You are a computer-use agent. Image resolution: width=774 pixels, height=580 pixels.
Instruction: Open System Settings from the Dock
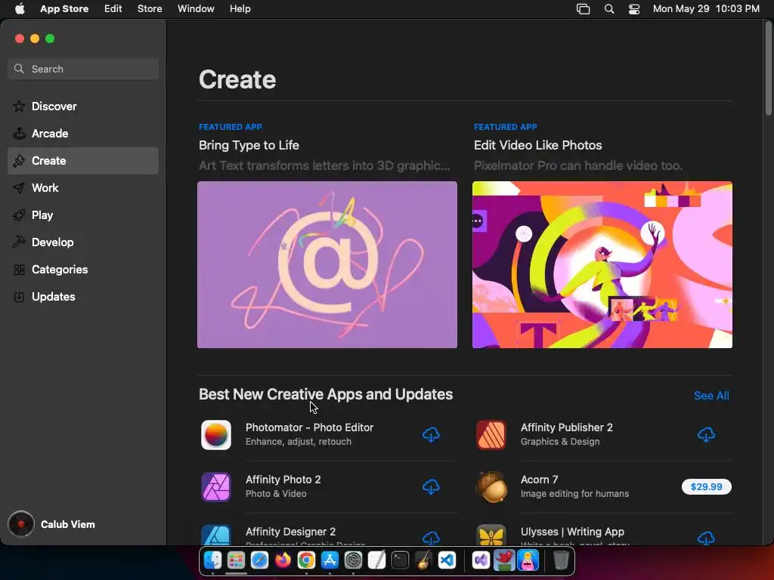[354, 560]
